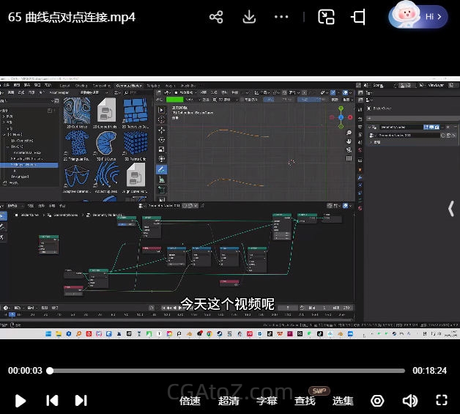Click the share icon in top bar

pyautogui.click(x=215, y=17)
